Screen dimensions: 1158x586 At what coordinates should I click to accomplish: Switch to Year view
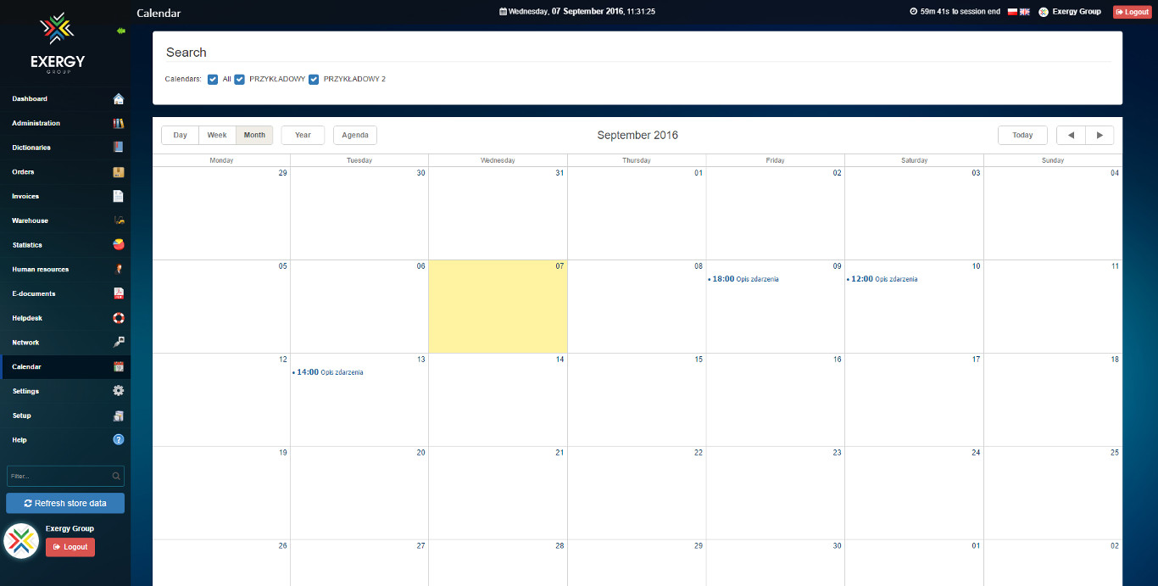click(303, 136)
